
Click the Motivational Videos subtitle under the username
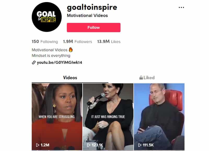[x=87, y=16]
